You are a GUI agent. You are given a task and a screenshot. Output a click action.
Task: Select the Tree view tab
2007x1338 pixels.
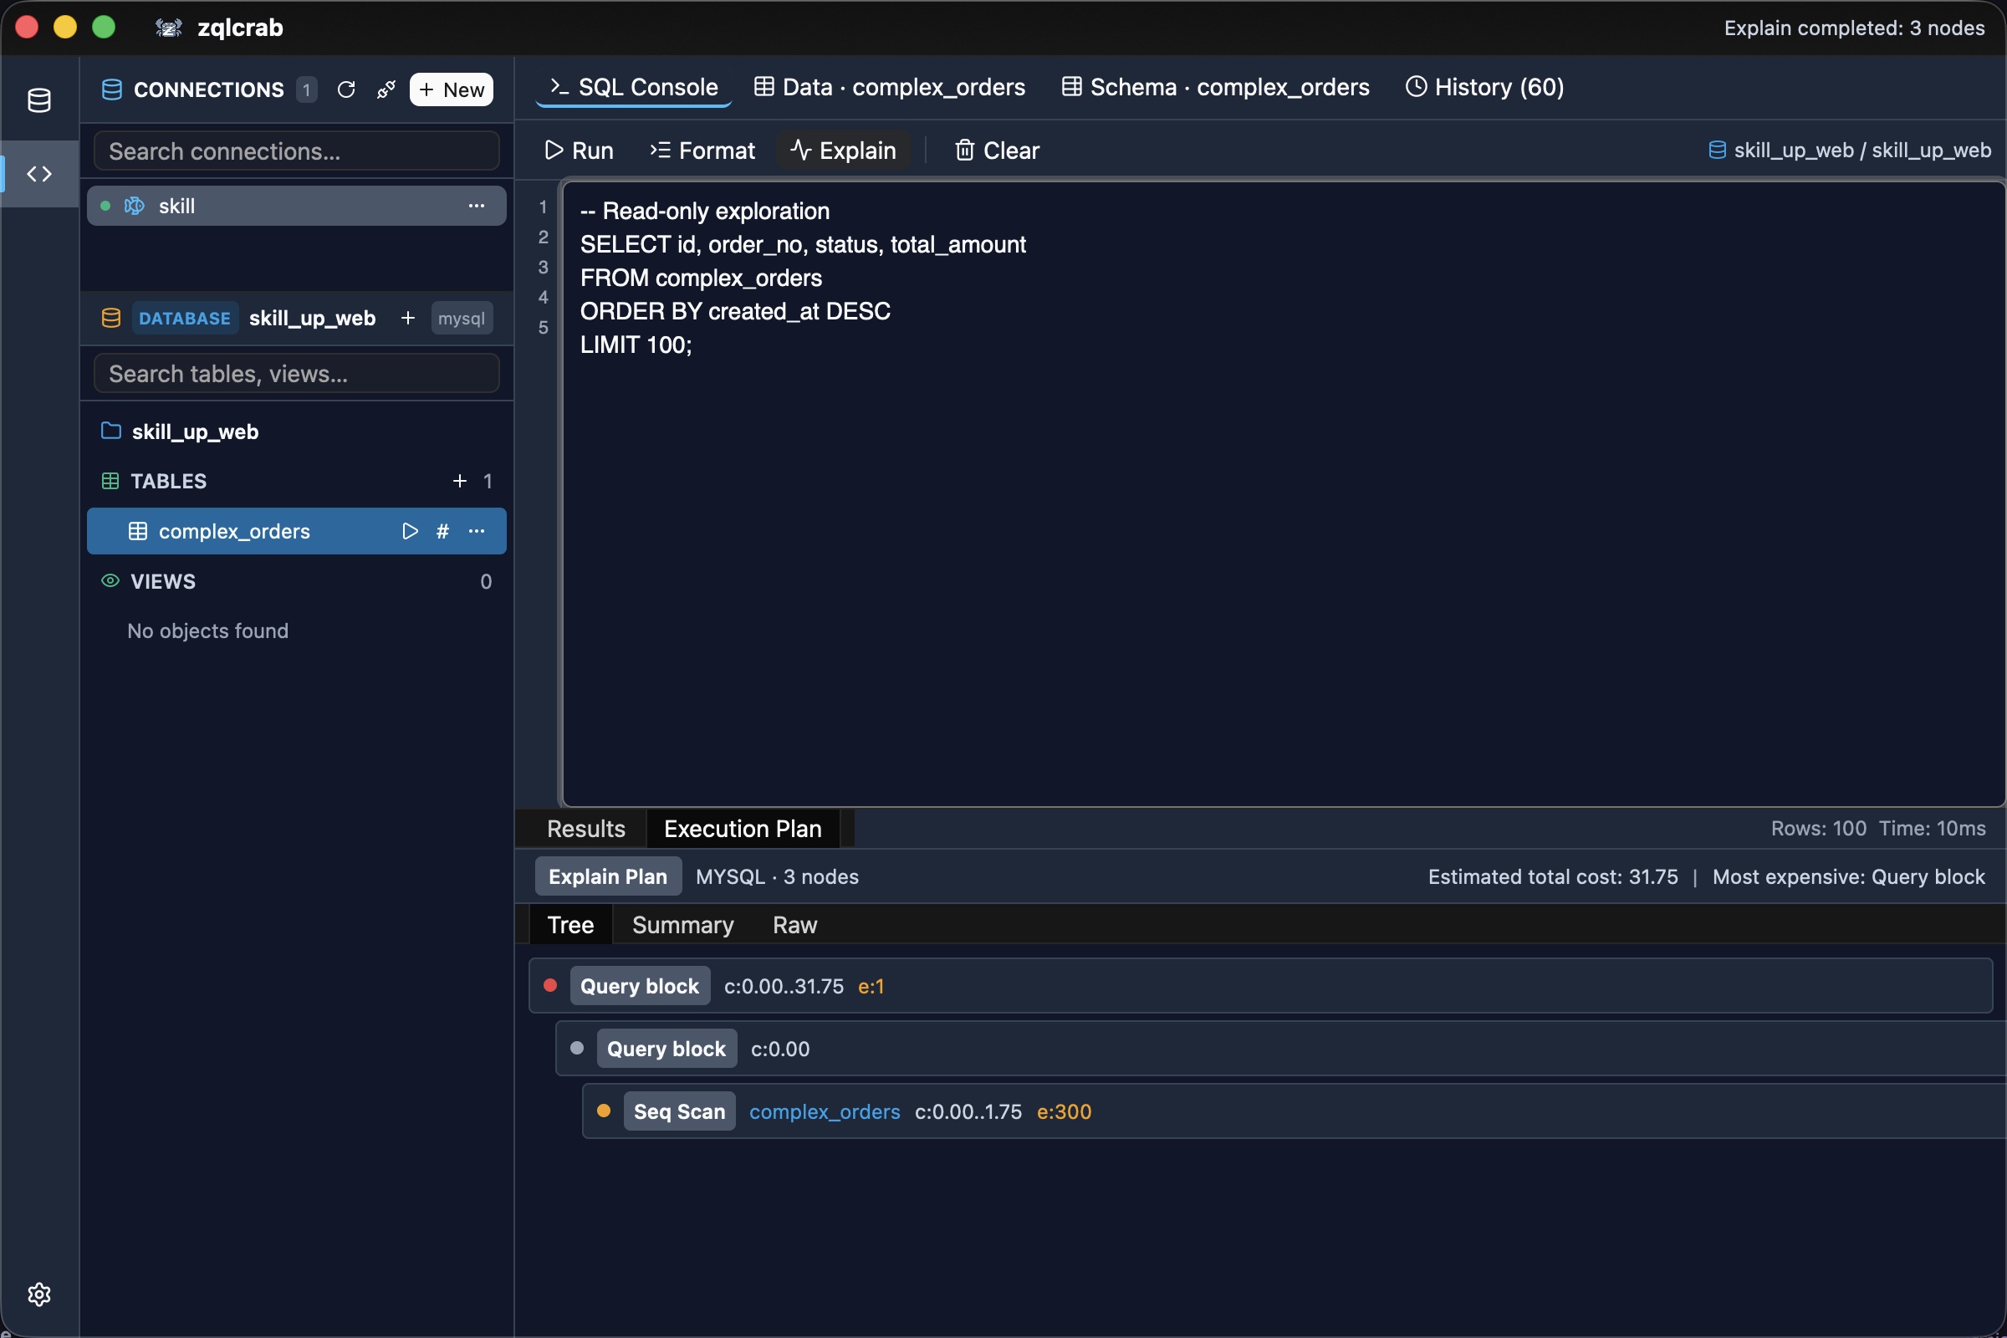point(570,925)
